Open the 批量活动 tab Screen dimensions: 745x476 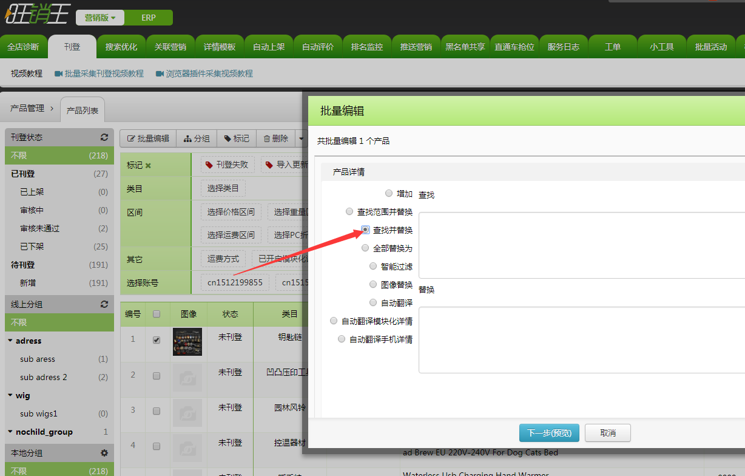click(x=711, y=47)
